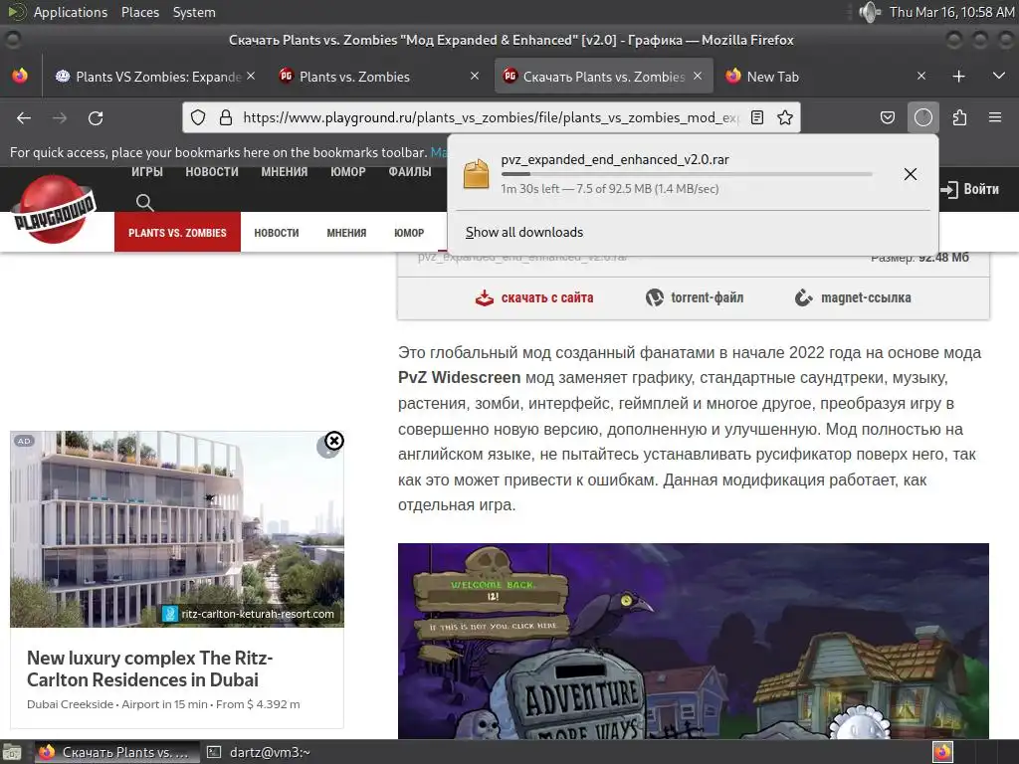1019x764 pixels.
Task: Open МНЕНИЯ in white game submenu
Action: tap(346, 233)
